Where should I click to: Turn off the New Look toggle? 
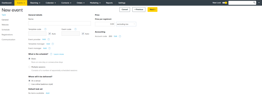coord(225,3)
